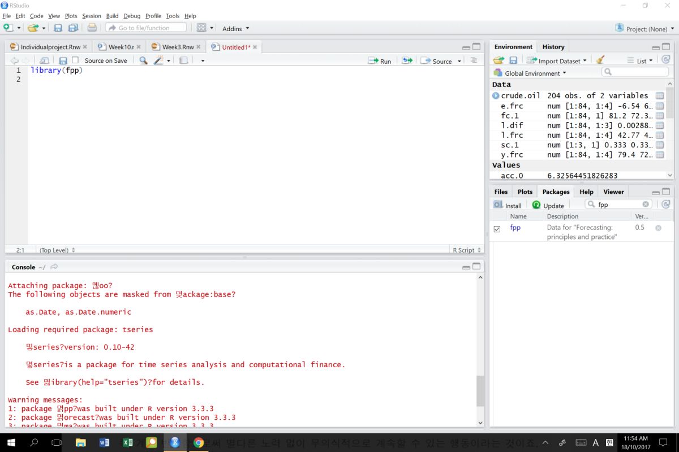Open Google Chrome from the taskbar
This screenshot has height=452, width=679.
click(198, 442)
